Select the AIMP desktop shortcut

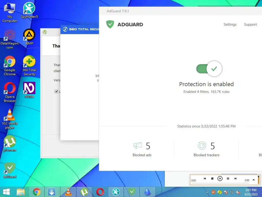tap(29, 37)
